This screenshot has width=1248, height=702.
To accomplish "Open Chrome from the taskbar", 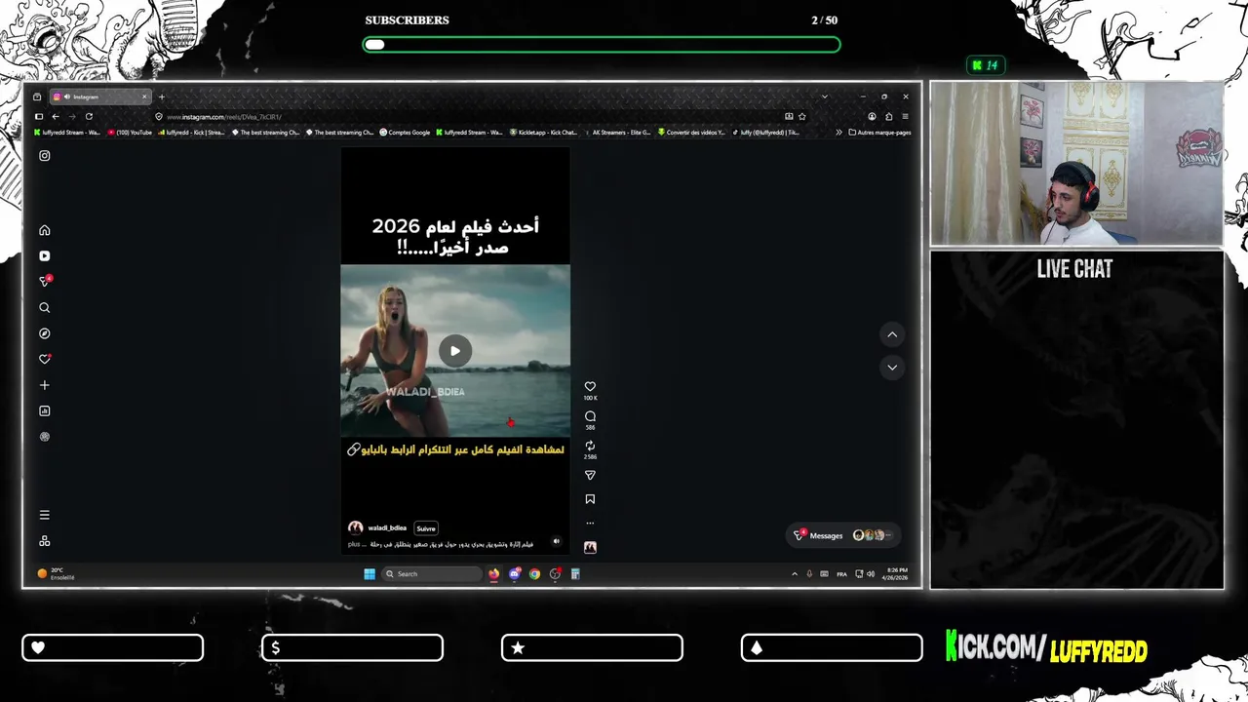I will (534, 574).
